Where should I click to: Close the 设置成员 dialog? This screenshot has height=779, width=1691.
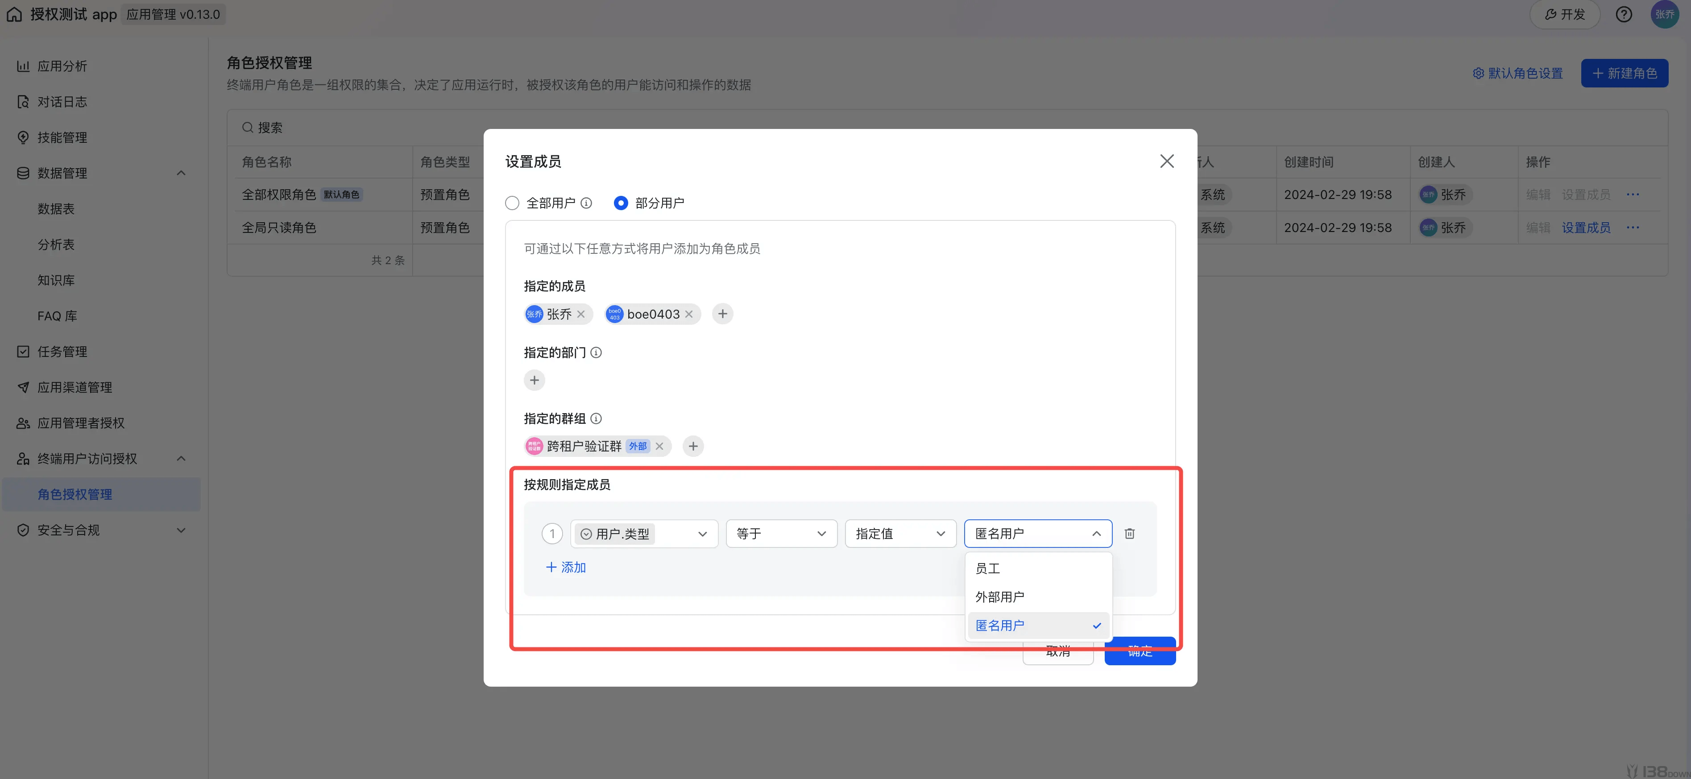(x=1166, y=162)
